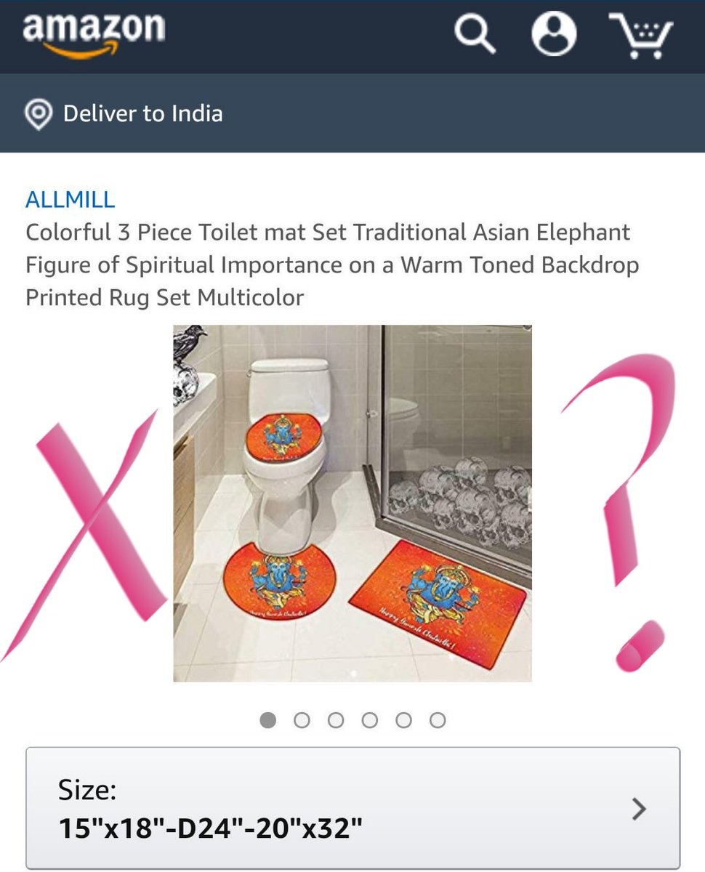Select the fourth image carousel dot
The width and height of the screenshot is (705, 872).
tap(370, 720)
